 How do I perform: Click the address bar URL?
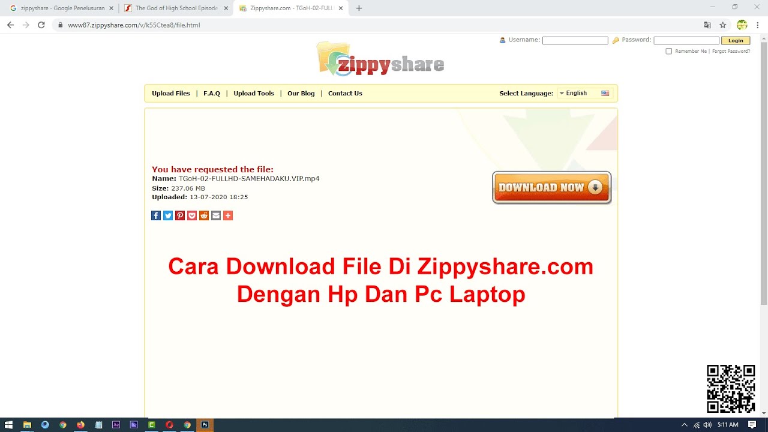[134, 25]
